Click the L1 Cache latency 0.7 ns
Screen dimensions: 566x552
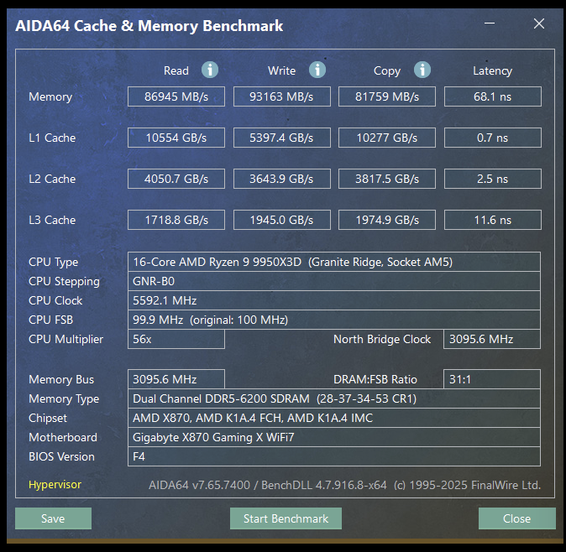[493, 138]
